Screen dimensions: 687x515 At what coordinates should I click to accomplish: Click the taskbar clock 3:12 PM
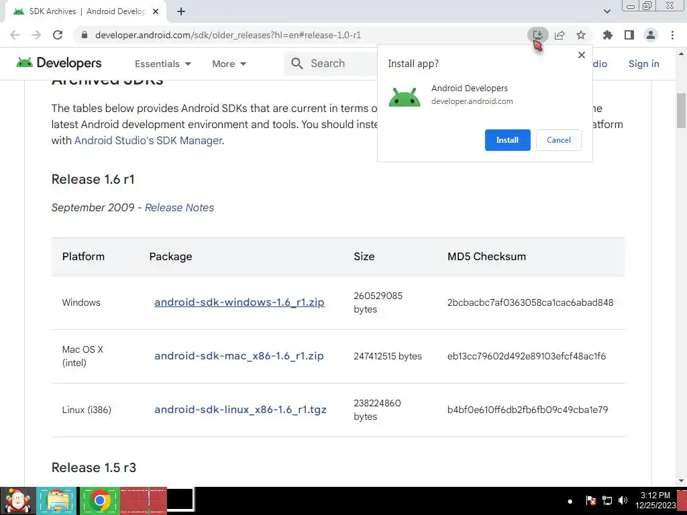click(655, 500)
